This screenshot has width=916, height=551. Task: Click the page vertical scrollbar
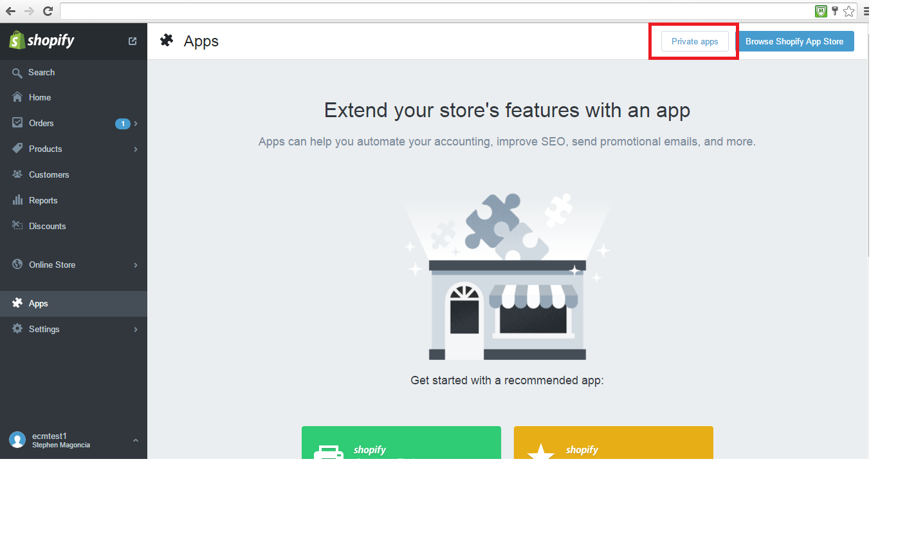coord(868,145)
